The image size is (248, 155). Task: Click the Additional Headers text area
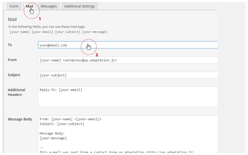(128, 97)
